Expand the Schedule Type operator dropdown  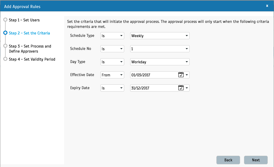click(112, 36)
